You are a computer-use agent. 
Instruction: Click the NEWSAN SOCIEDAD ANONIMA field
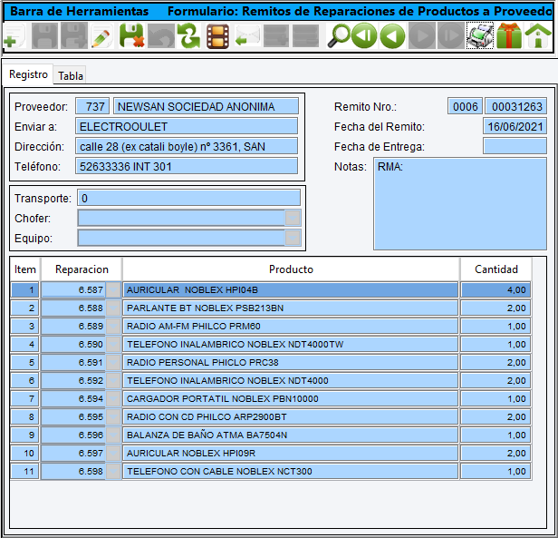point(206,106)
